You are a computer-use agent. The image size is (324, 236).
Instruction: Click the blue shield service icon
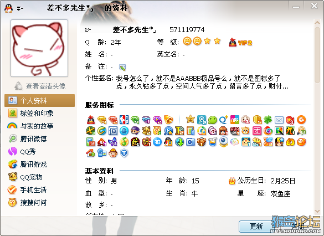click(124, 153)
